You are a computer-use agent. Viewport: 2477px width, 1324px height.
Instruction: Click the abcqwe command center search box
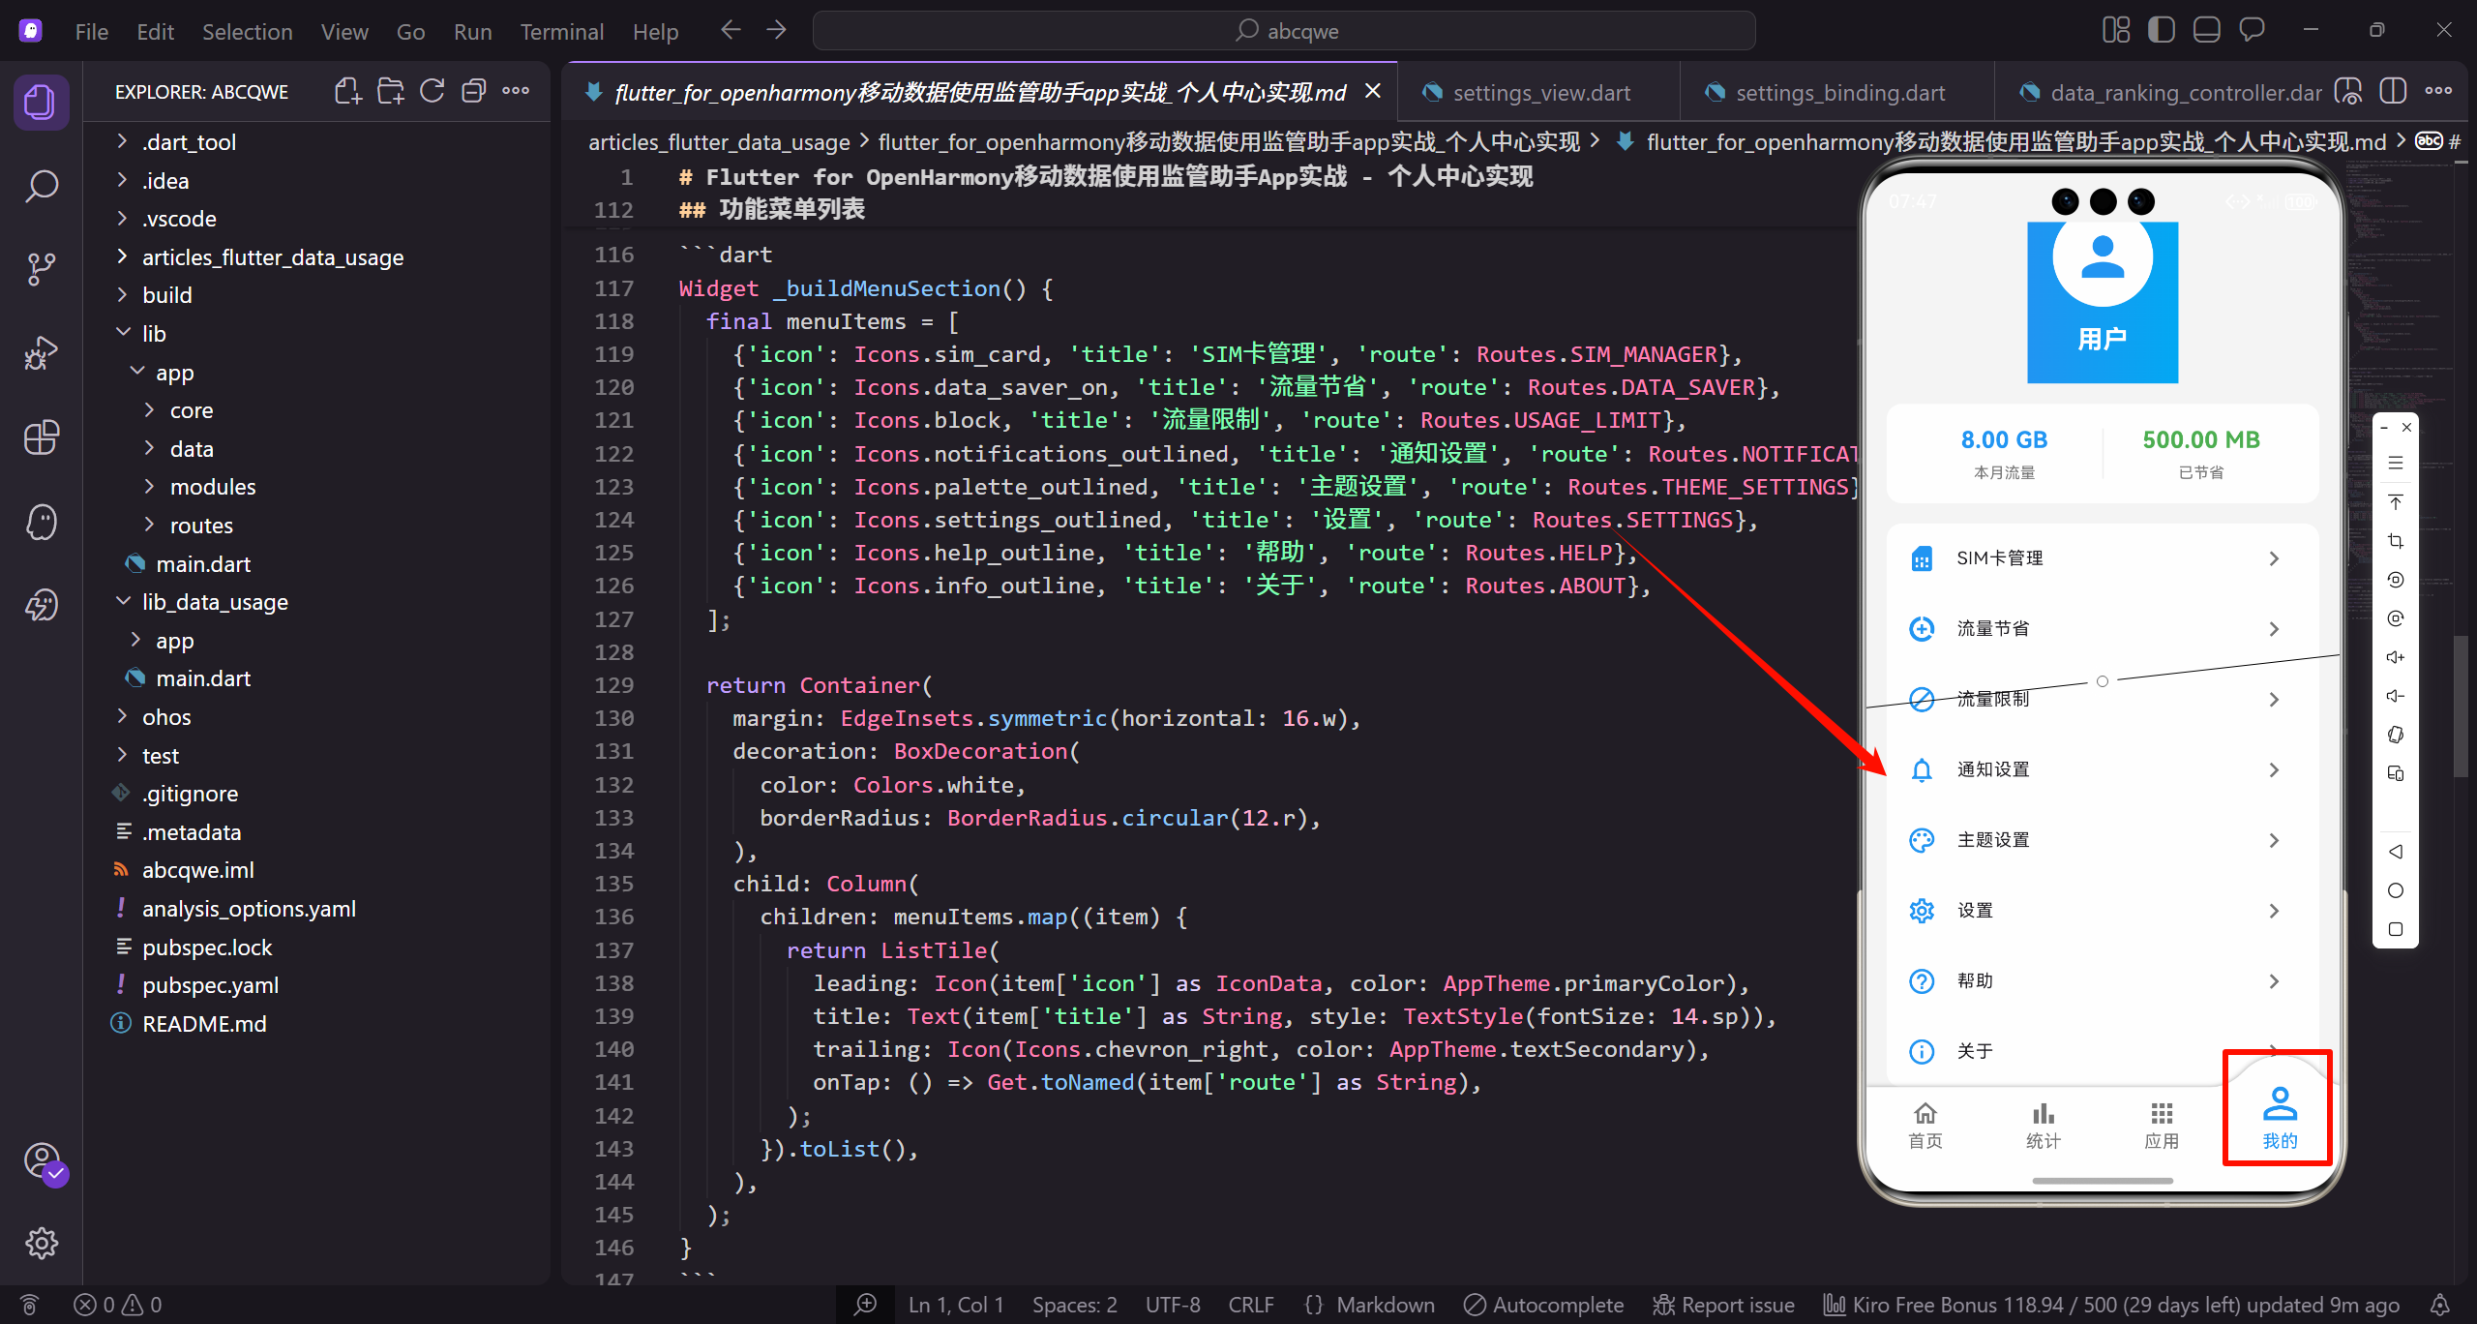(1284, 31)
